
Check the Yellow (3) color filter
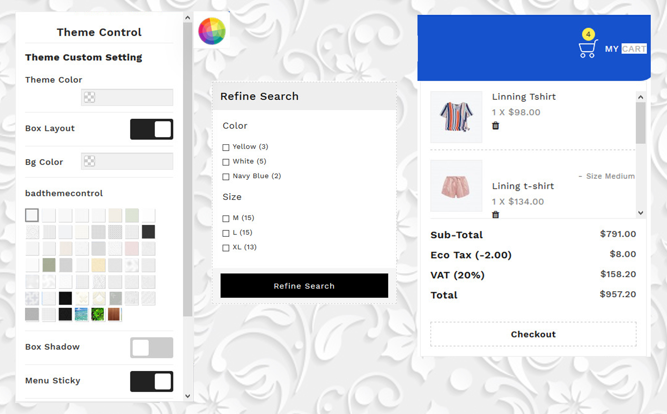tap(226, 147)
